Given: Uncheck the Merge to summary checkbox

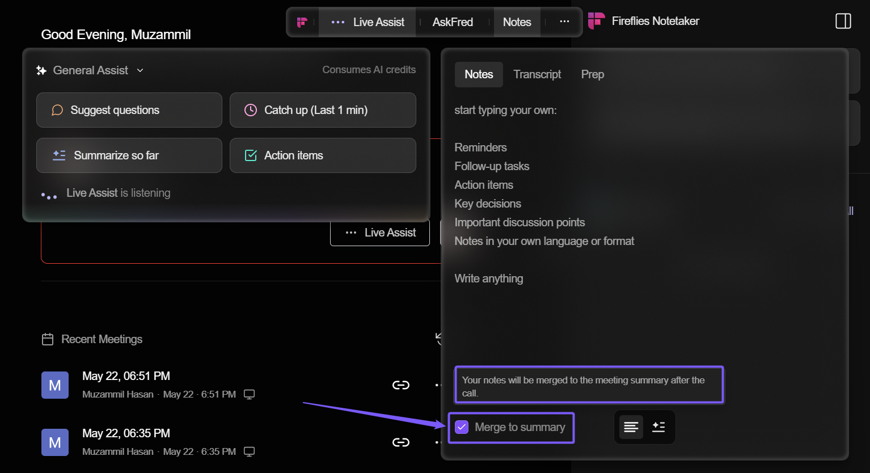Looking at the screenshot, I should pyautogui.click(x=462, y=427).
